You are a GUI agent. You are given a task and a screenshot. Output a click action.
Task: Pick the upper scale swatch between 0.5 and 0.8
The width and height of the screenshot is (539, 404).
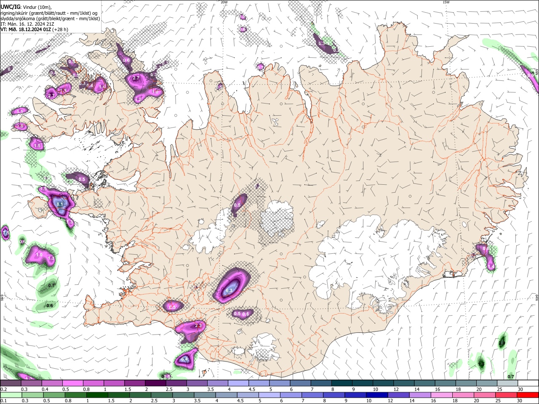[72, 383]
